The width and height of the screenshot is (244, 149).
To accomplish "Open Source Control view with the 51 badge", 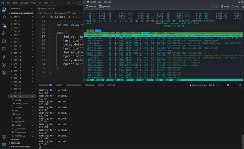I will pos(4,25).
